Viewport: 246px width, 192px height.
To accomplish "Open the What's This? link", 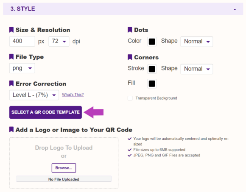I will (x=73, y=95).
